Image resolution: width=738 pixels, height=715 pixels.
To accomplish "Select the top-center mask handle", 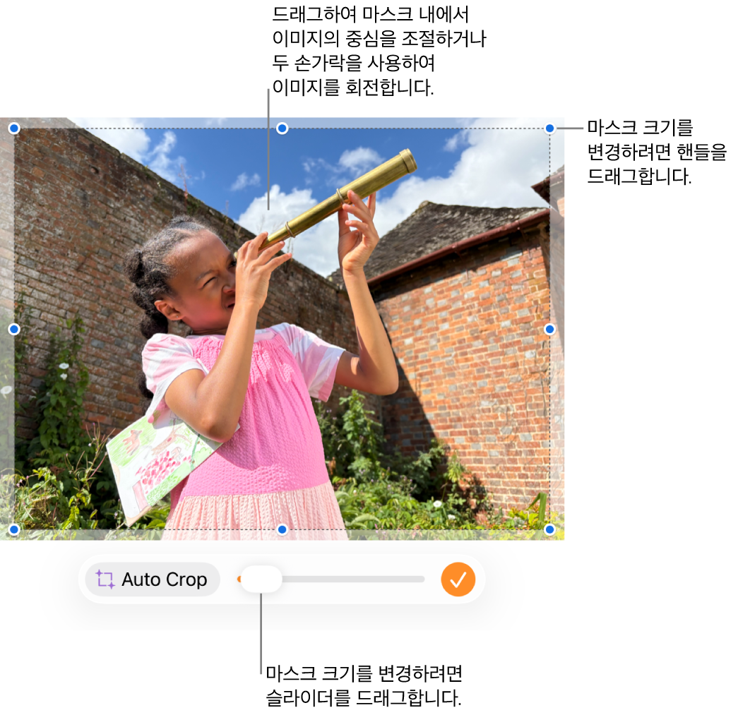I will pyautogui.click(x=282, y=128).
